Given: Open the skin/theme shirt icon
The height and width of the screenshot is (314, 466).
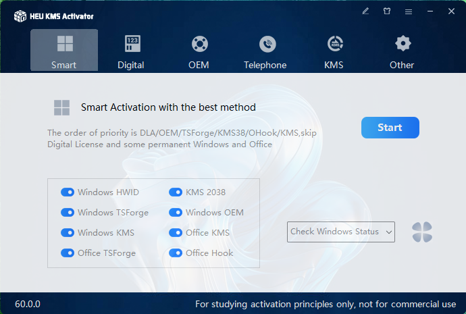Looking at the screenshot, I should click(387, 11).
